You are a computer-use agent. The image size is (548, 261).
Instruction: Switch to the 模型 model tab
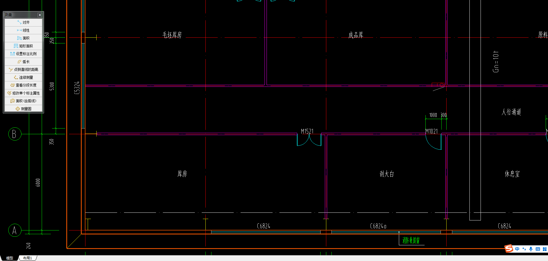pos(10,258)
